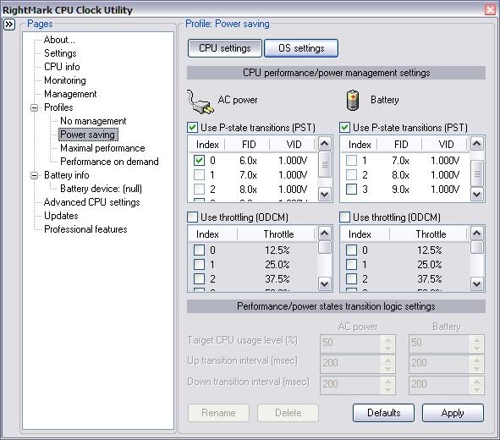The height and width of the screenshot is (440, 500).
Task: Click AC power throttle list scrollbar thumb
Action: pyautogui.click(x=325, y=248)
